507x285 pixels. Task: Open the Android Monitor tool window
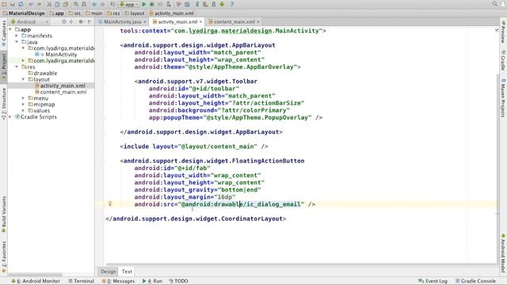pyautogui.click(x=36, y=281)
